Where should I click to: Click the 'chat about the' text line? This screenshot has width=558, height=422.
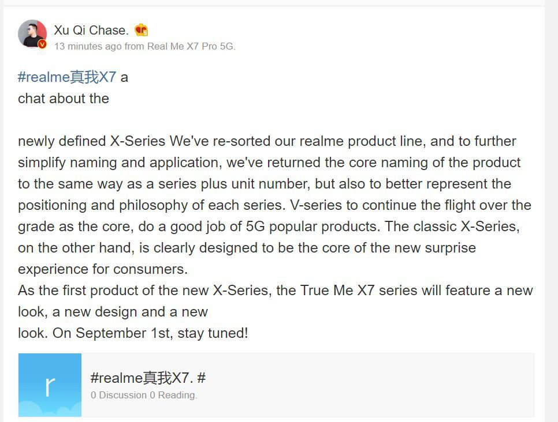[x=64, y=99]
